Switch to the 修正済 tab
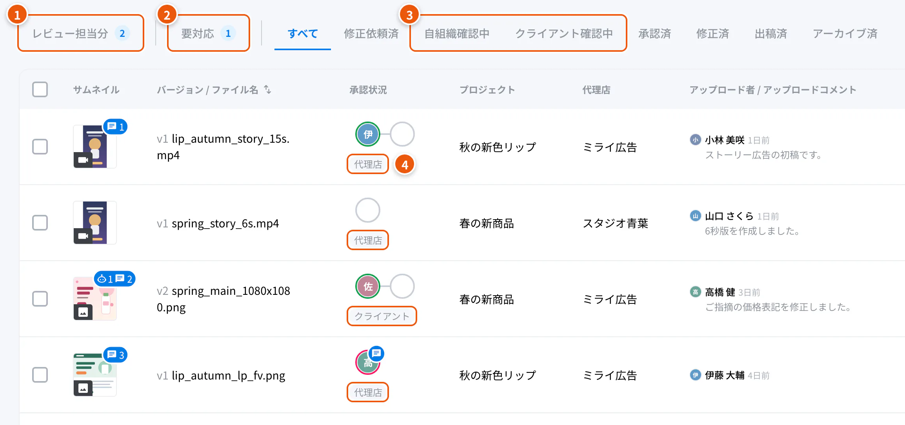The height and width of the screenshot is (425, 905). coord(712,33)
